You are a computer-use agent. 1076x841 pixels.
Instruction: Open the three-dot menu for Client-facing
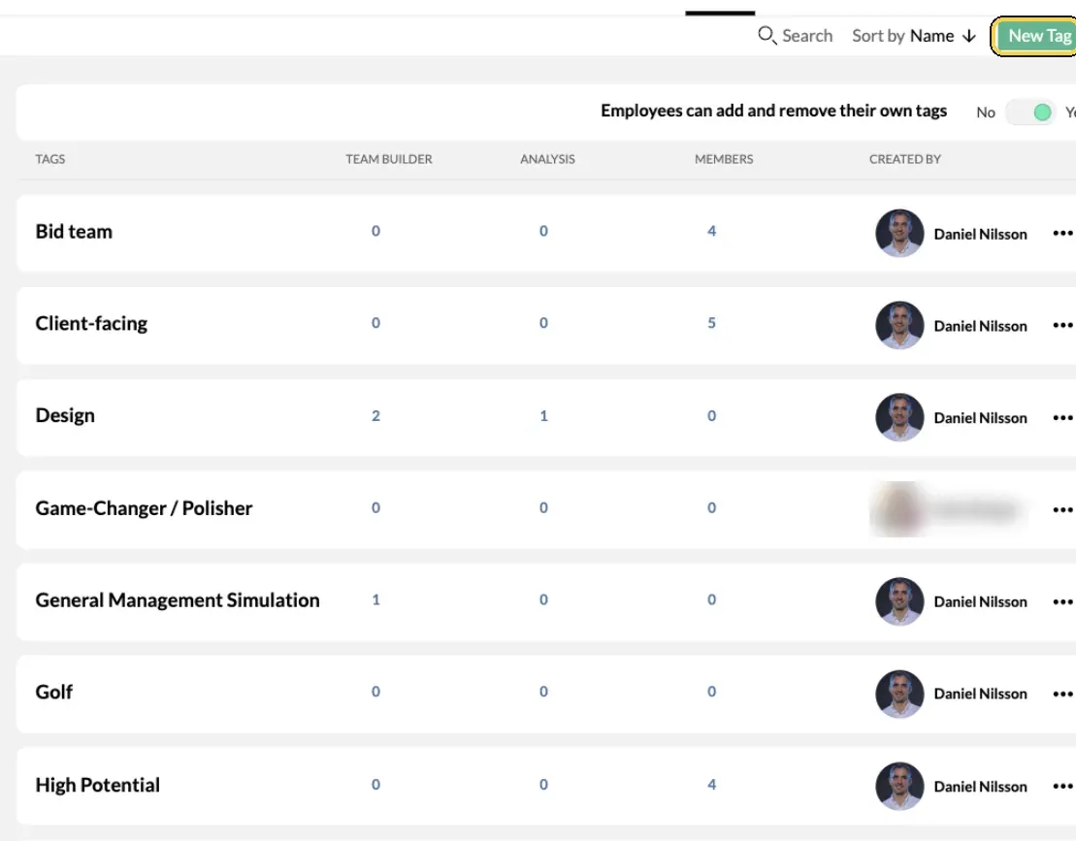point(1062,325)
